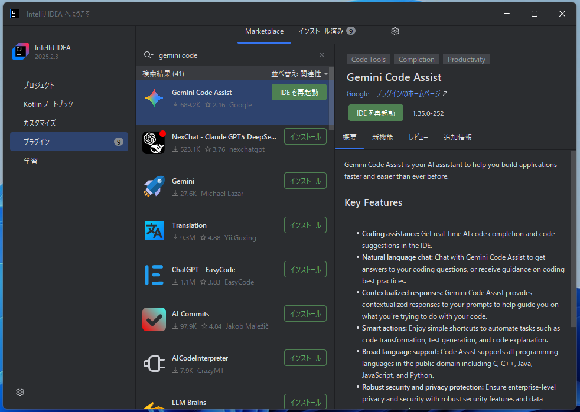
Task: Select the LLM Brains plugin icon
Action: (x=154, y=406)
